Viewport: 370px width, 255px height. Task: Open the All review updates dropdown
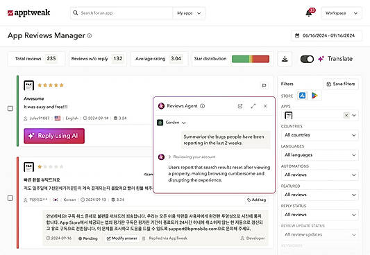(320, 234)
